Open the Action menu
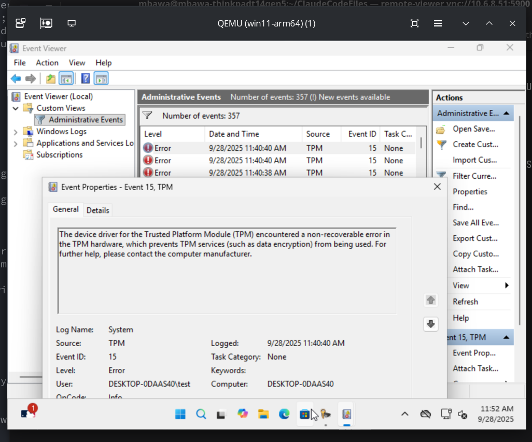Screen dimensions: 532x442 point(47,63)
